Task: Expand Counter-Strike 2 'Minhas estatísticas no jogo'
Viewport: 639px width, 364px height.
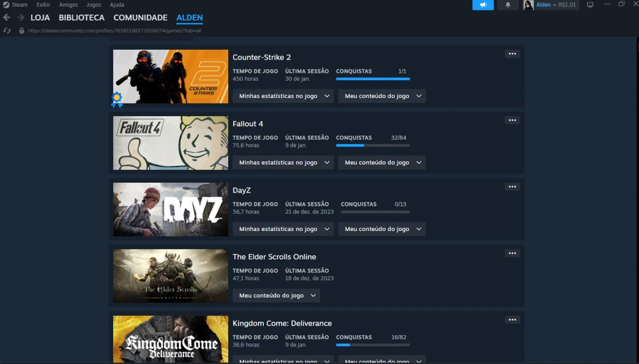Action: tap(283, 96)
